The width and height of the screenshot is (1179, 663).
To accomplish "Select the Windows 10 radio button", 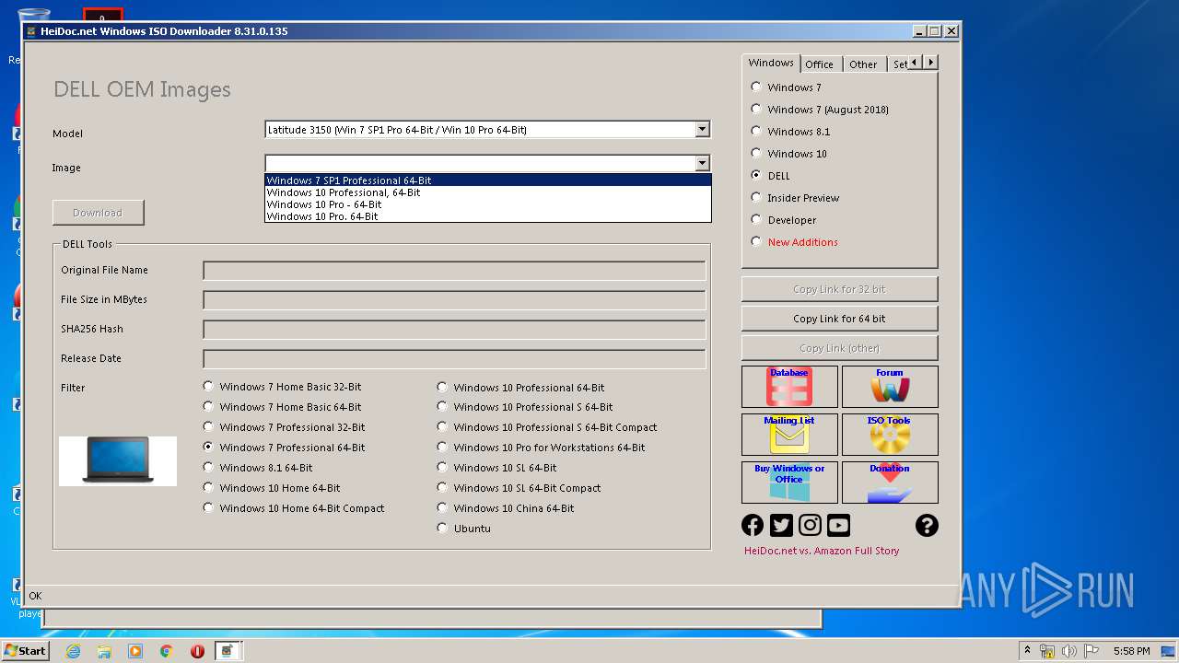I will (756, 153).
